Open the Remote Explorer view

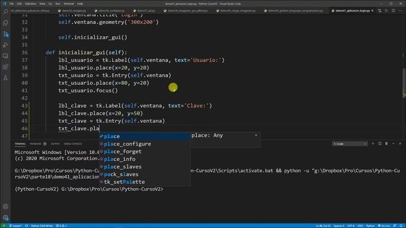point(6,56)
